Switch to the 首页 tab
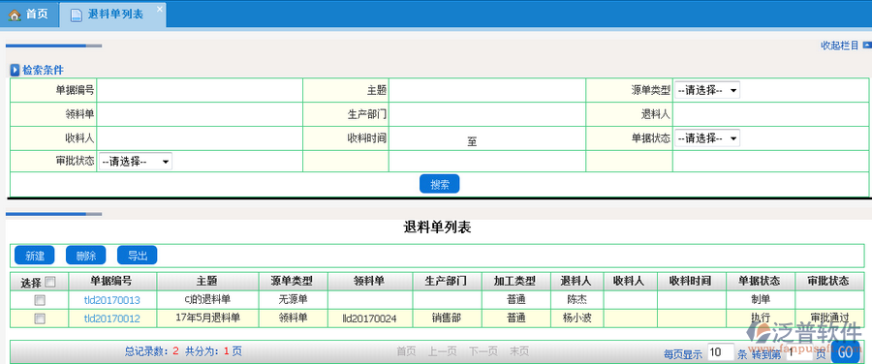This screenshot has height=364, width=872. coord(29,15)
